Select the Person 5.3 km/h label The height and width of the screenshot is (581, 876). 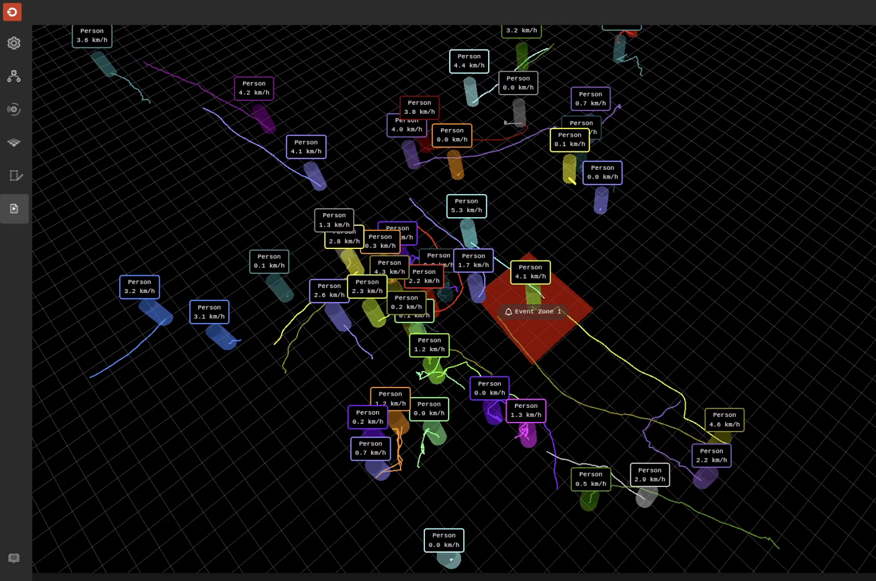(466, 206)
